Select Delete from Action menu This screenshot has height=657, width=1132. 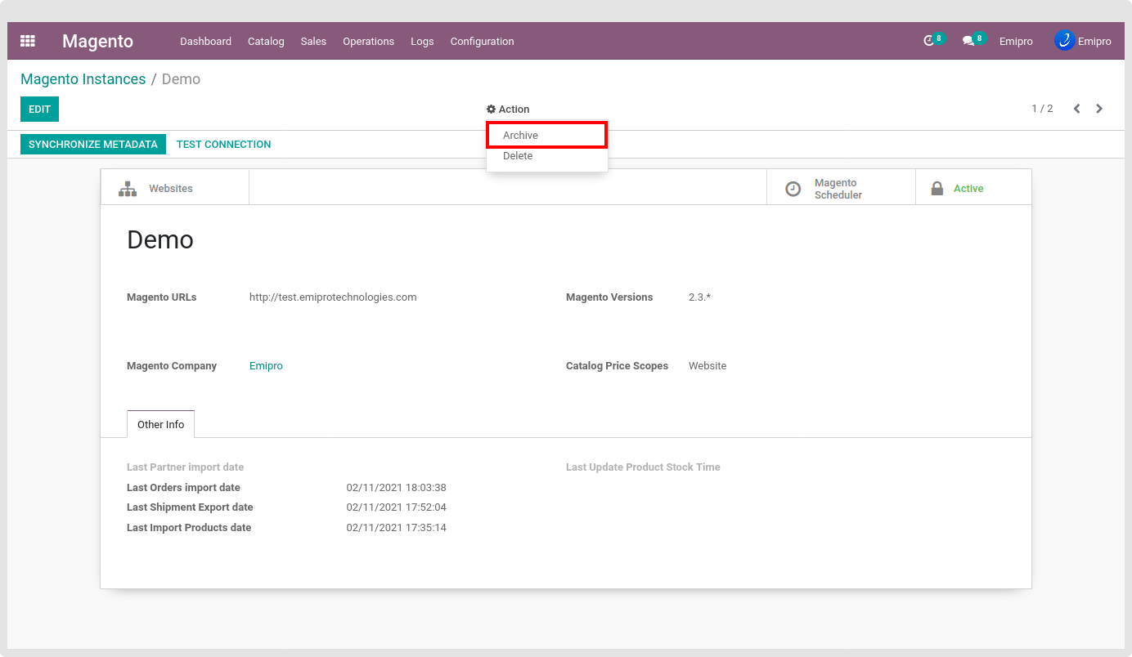tap(546, 156)
